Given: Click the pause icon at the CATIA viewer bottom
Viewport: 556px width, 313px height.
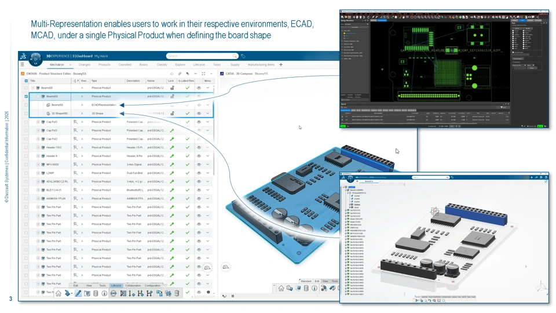Looking at the screenshot, I should [233, 296].
